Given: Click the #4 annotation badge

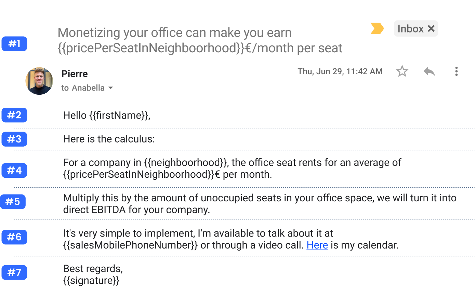Looking at the screenshot, I should coord(14,170).
